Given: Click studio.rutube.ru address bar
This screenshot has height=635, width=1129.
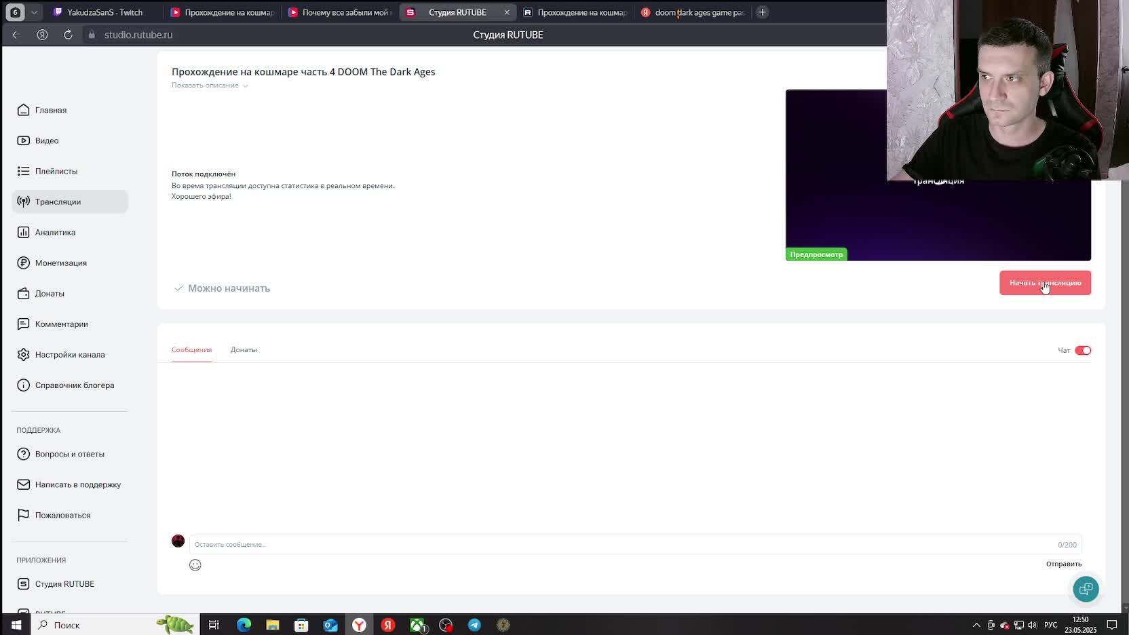Looking at the screenshot, I should coord(138,35).
